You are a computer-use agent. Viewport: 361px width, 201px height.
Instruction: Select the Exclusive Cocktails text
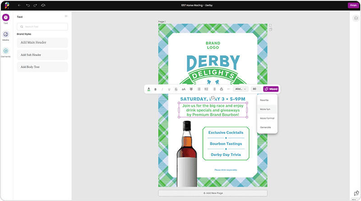tap(226, 132)
